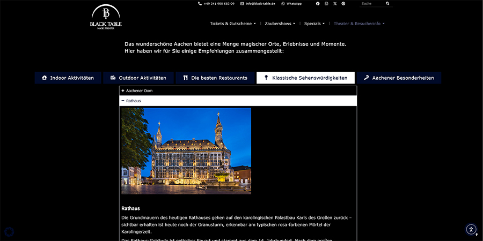
Task: Click the search magnifier icon
Action: (387, 4)
